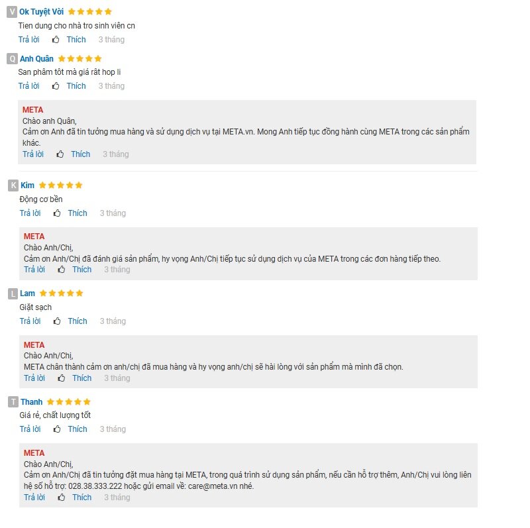Click thumbs-up icon under Thanh's review

[57, 429]
